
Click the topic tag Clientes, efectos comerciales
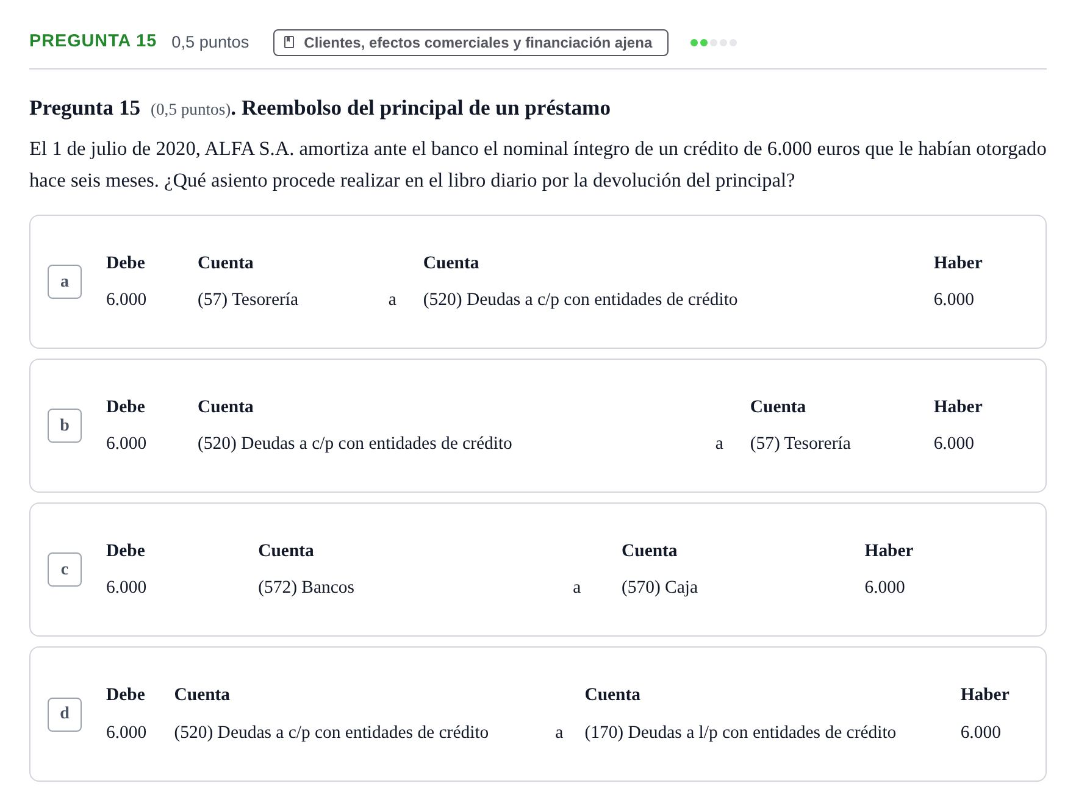point(471,43)
